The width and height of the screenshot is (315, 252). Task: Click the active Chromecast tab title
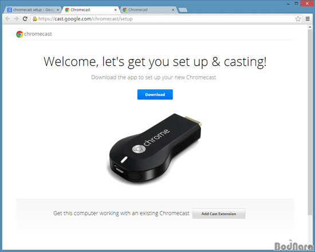(x=80, y=10)
